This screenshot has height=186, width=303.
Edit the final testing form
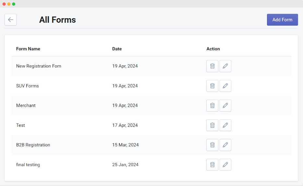point(225,165)
